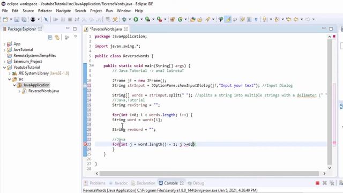The height and width of the screenshot is (193, 343).
Task: Open the New Java Class dropdown arrow
Action: click(x=185, y=19)
